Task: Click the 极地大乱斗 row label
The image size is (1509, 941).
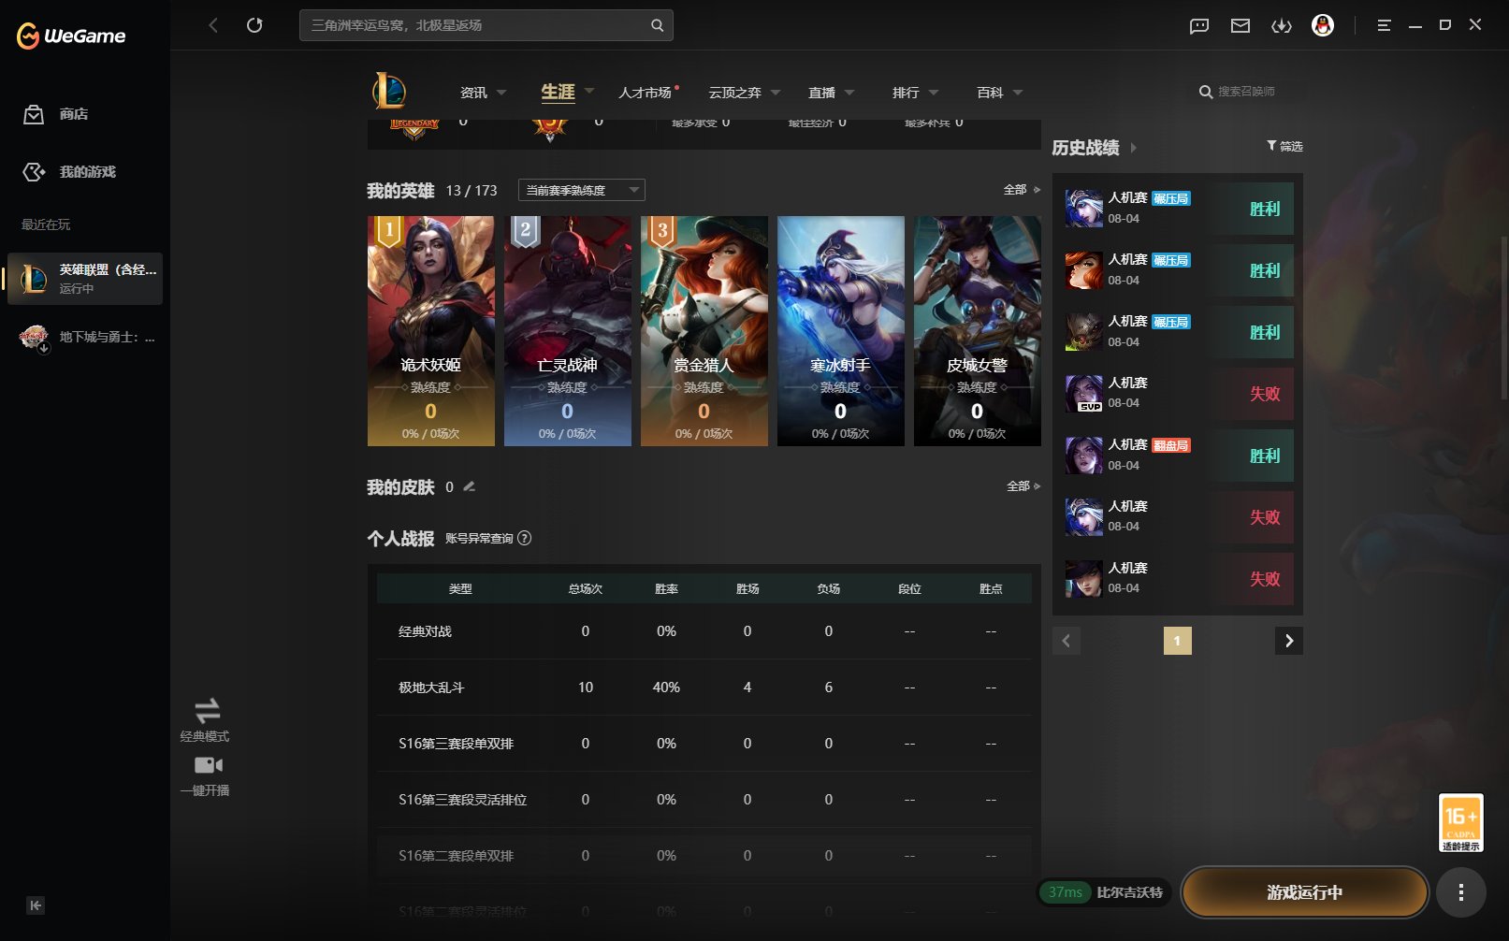Action: tap(431, 688)
